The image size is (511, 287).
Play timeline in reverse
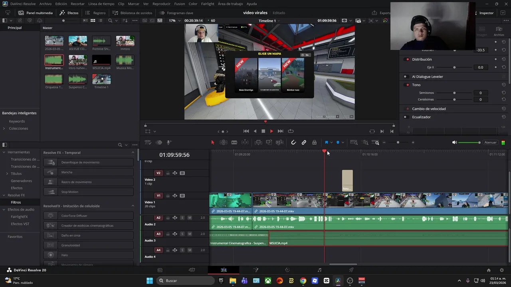coord(255,131)
